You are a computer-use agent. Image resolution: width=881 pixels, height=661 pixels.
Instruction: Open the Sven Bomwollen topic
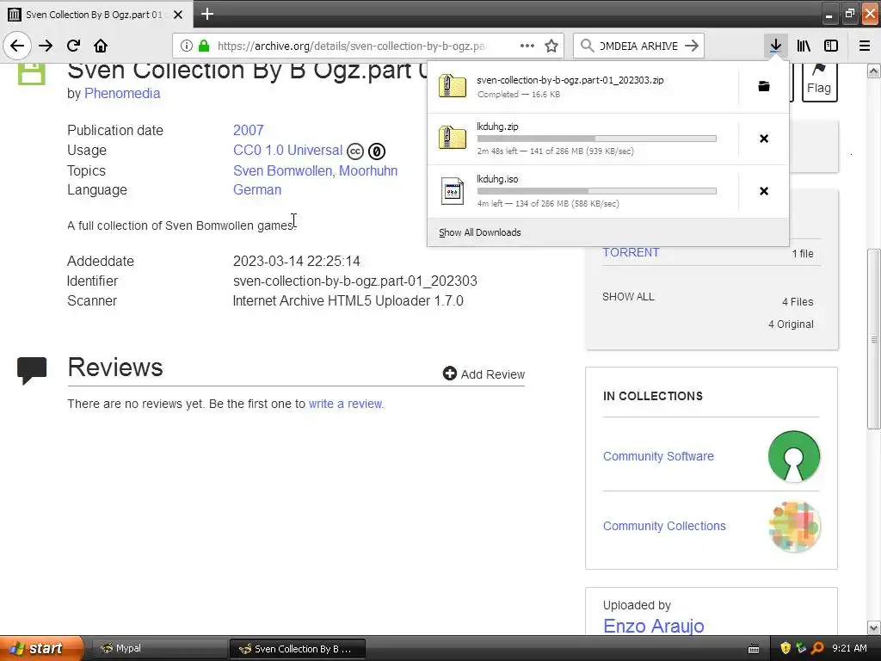(x=282, y=171)
